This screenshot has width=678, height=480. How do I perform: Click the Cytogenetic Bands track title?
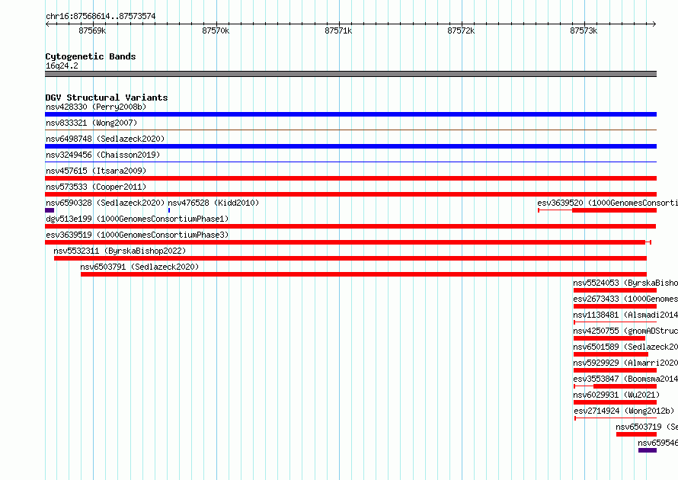(91, 56)
